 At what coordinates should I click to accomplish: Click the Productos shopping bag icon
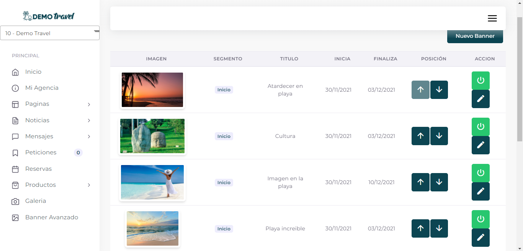tap(15, 185)
